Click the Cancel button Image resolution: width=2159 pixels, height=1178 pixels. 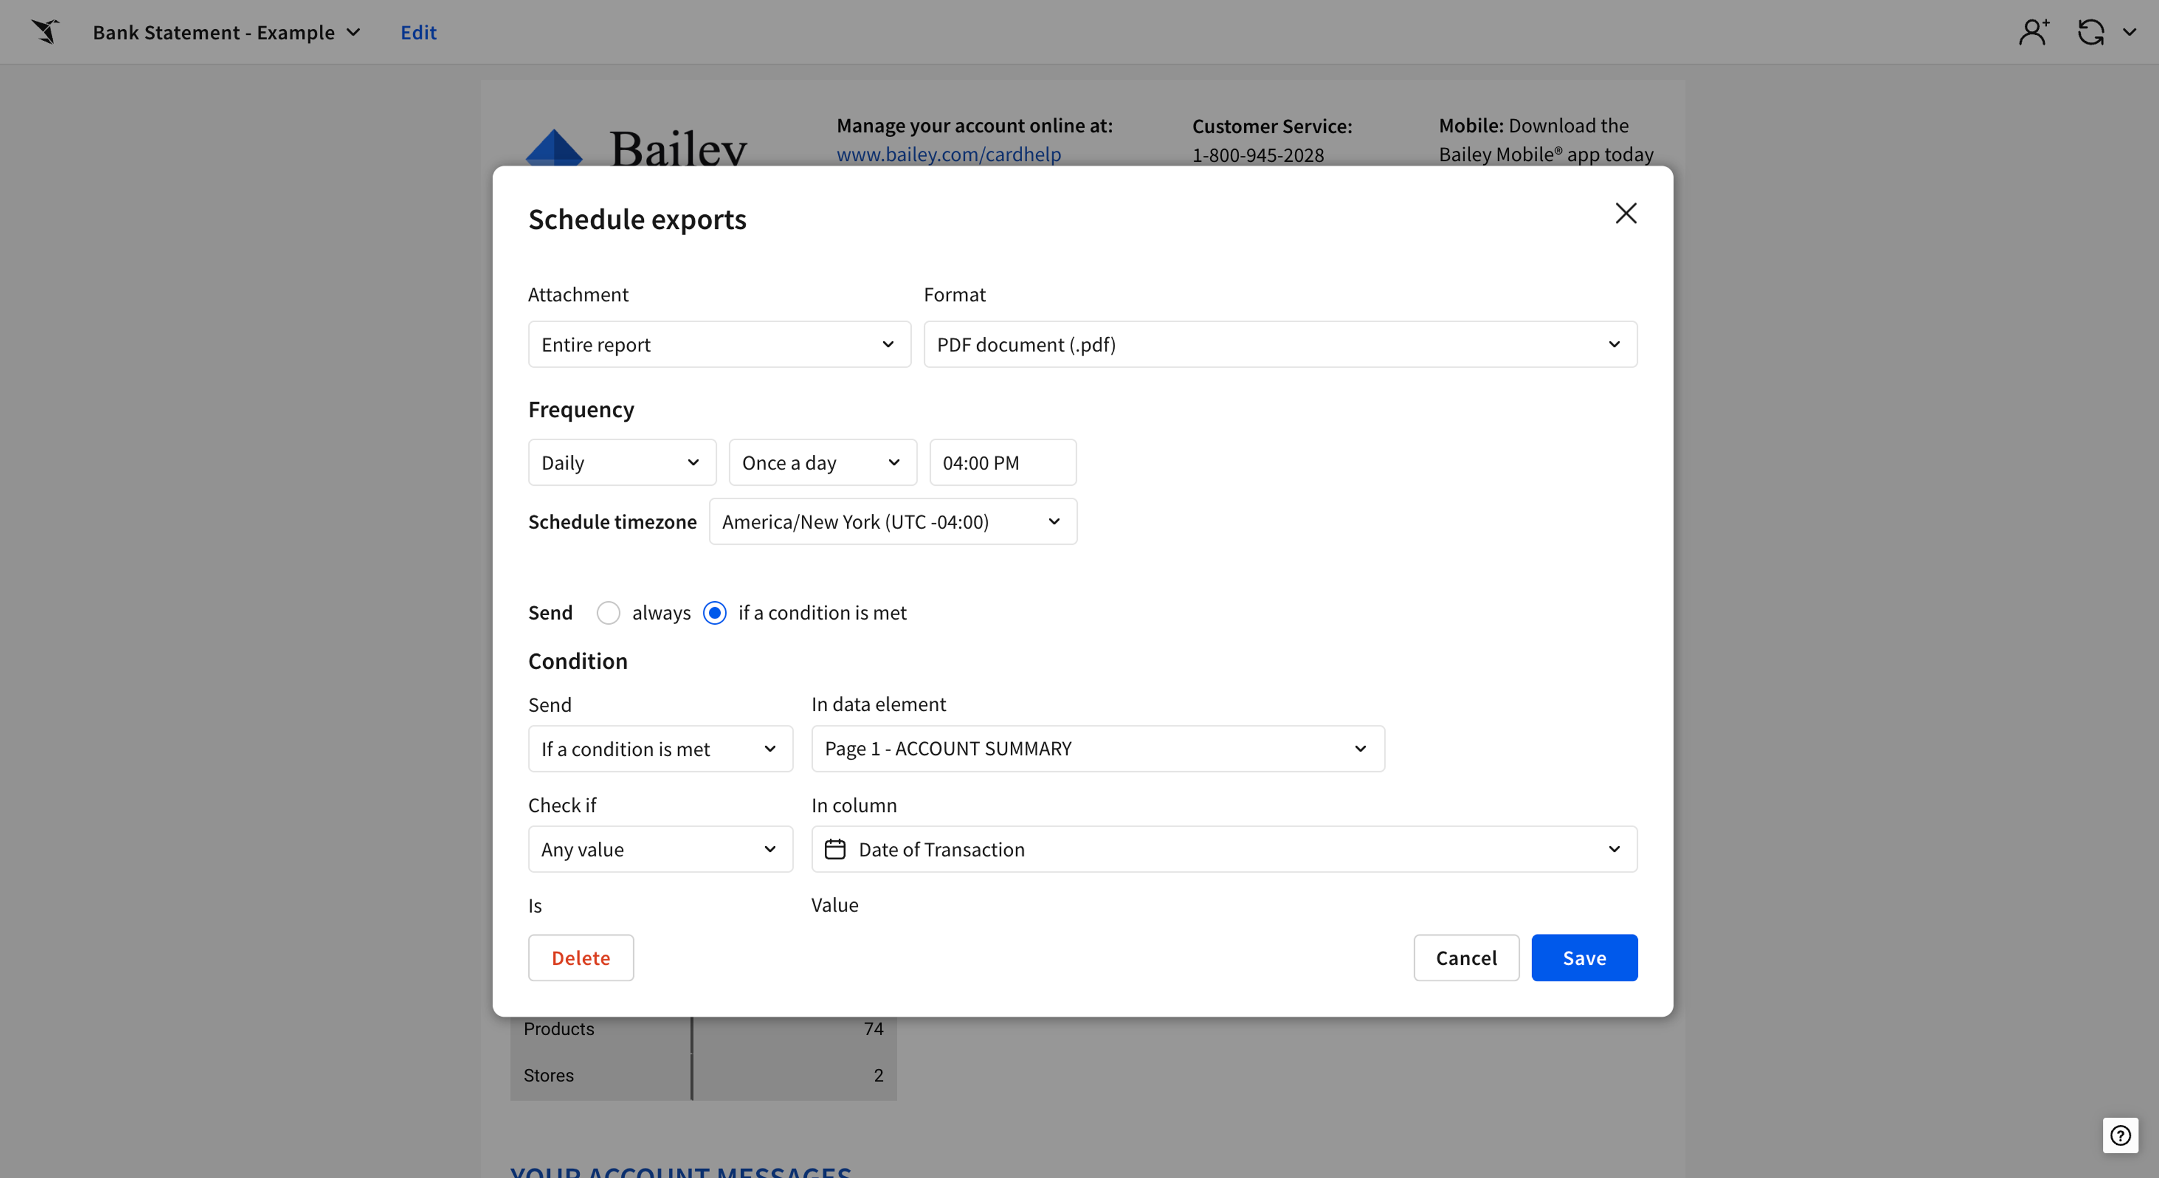pyautogui.click(x=1466, y=958)
